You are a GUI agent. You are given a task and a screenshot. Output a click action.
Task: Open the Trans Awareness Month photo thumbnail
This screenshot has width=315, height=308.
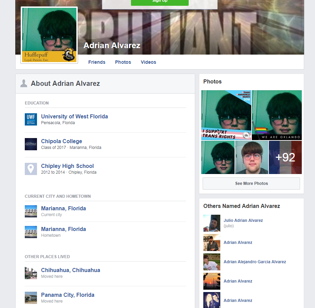point(226,115)
